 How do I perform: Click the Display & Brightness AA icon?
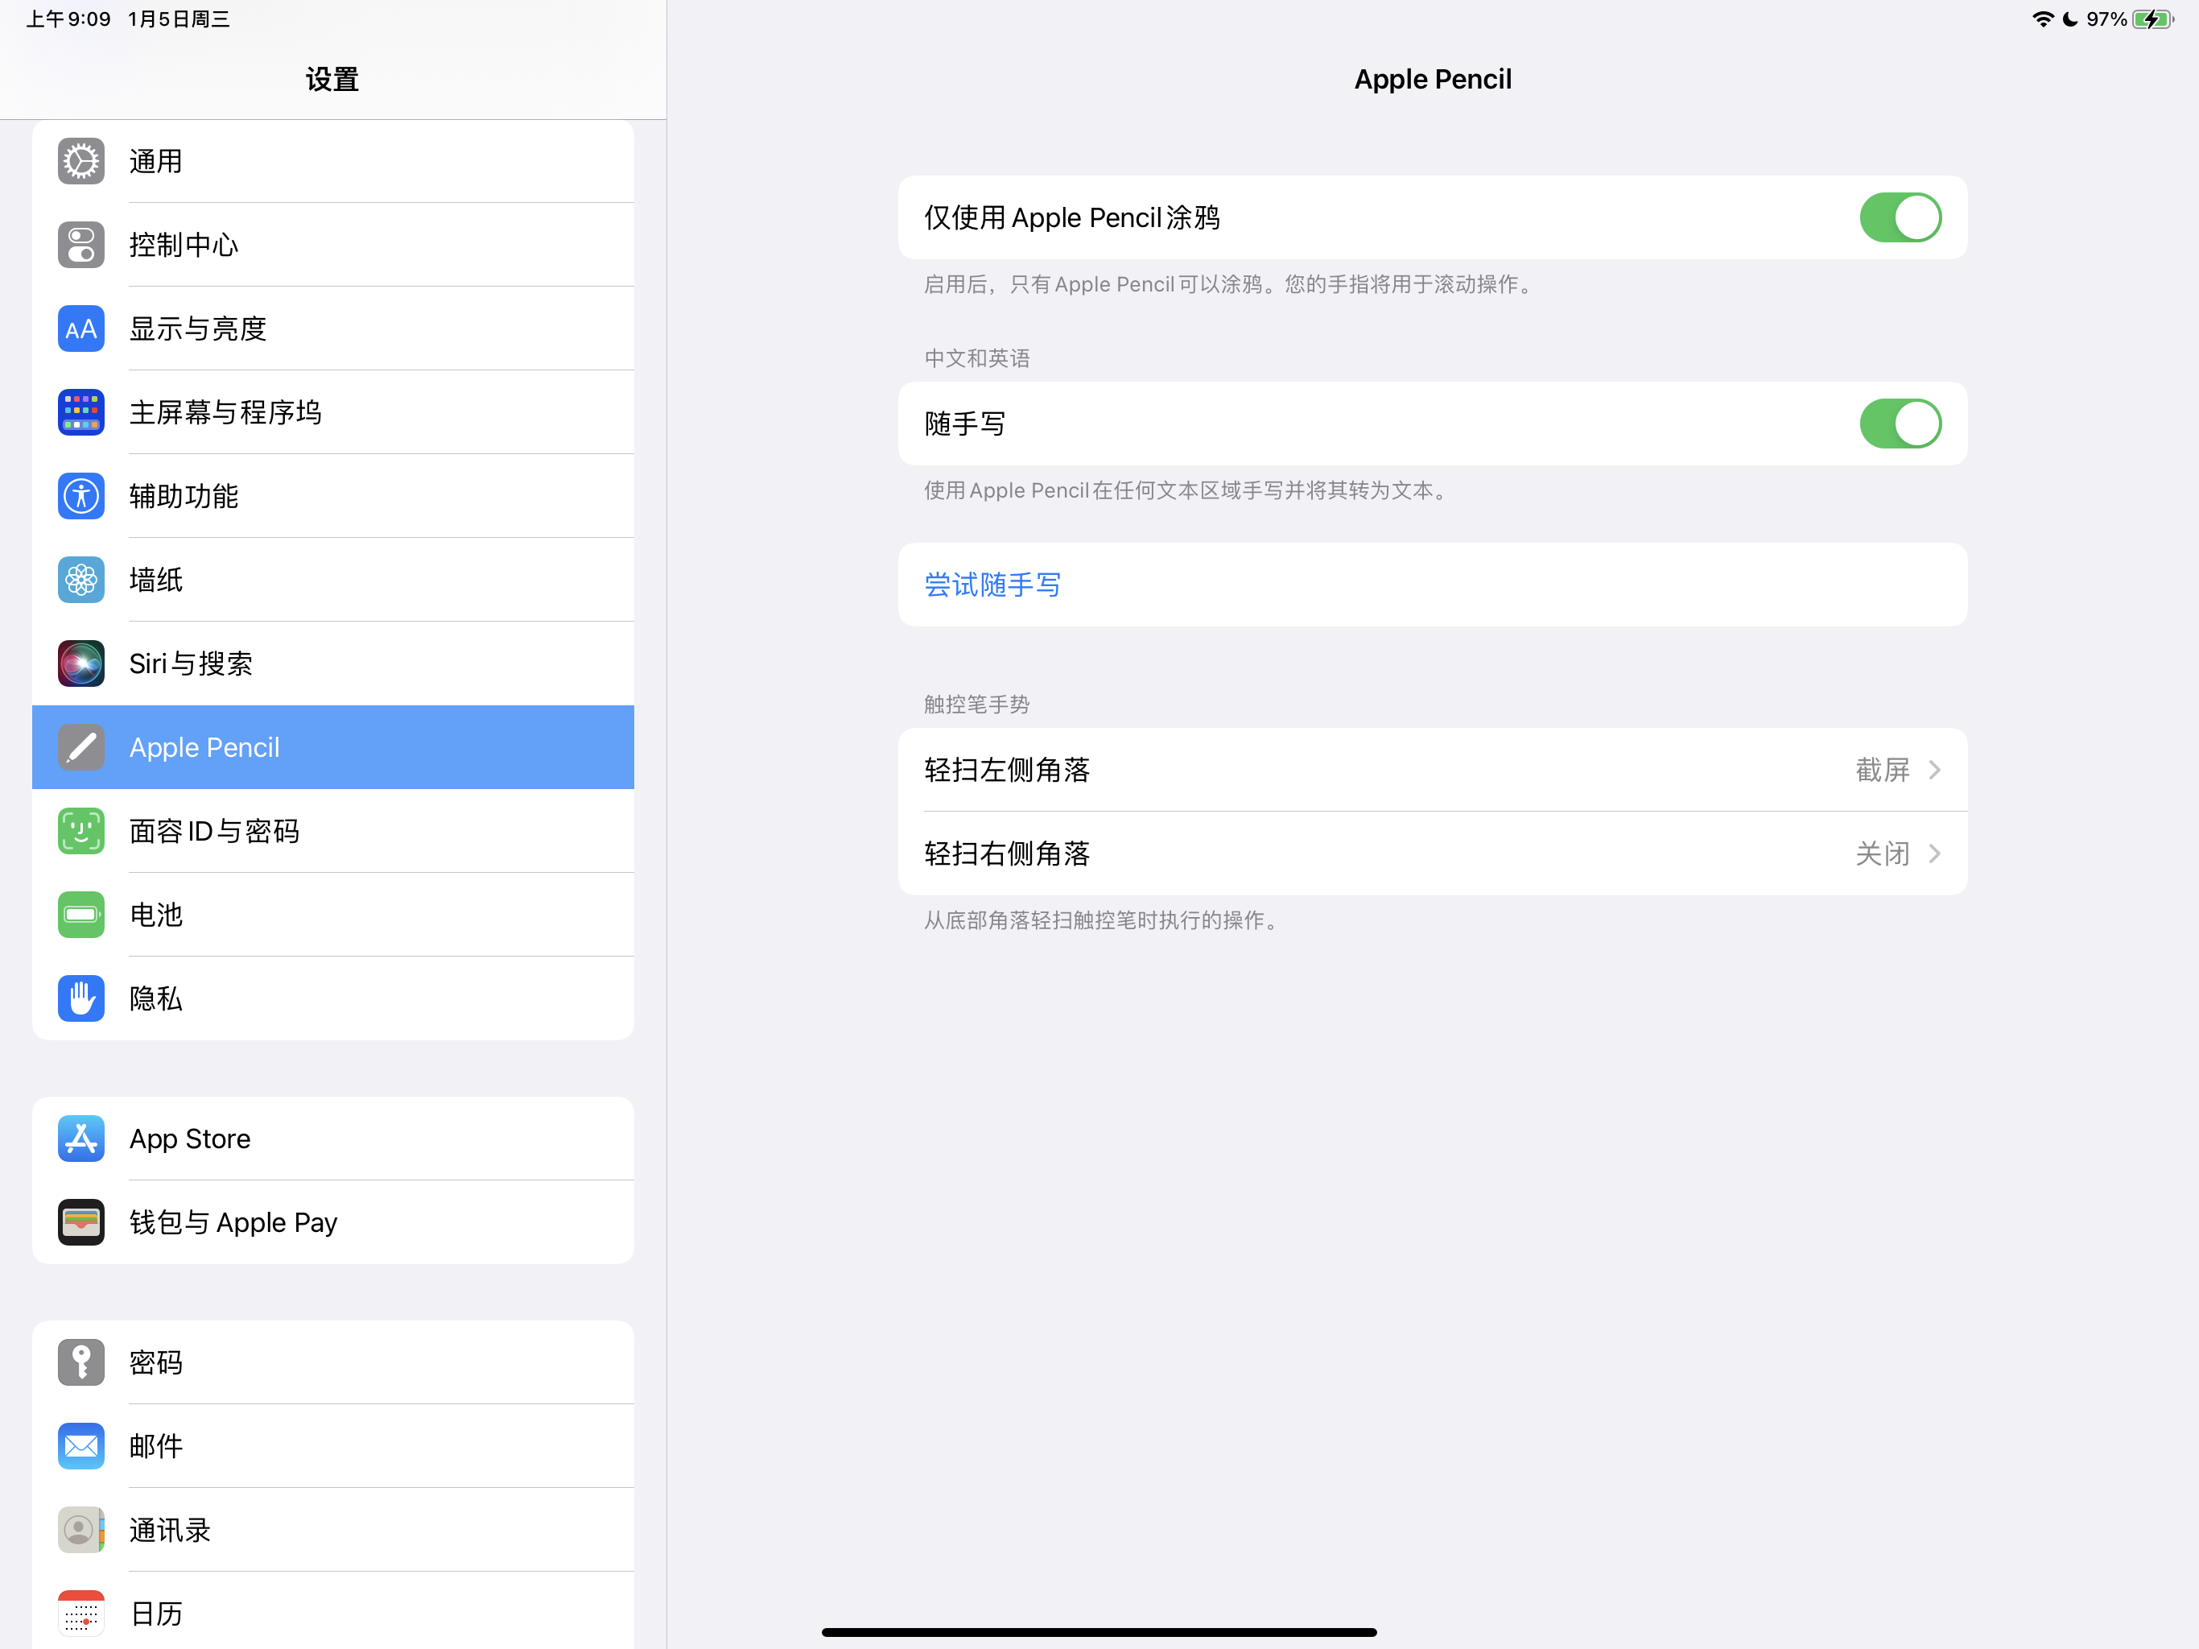[80, 329]
